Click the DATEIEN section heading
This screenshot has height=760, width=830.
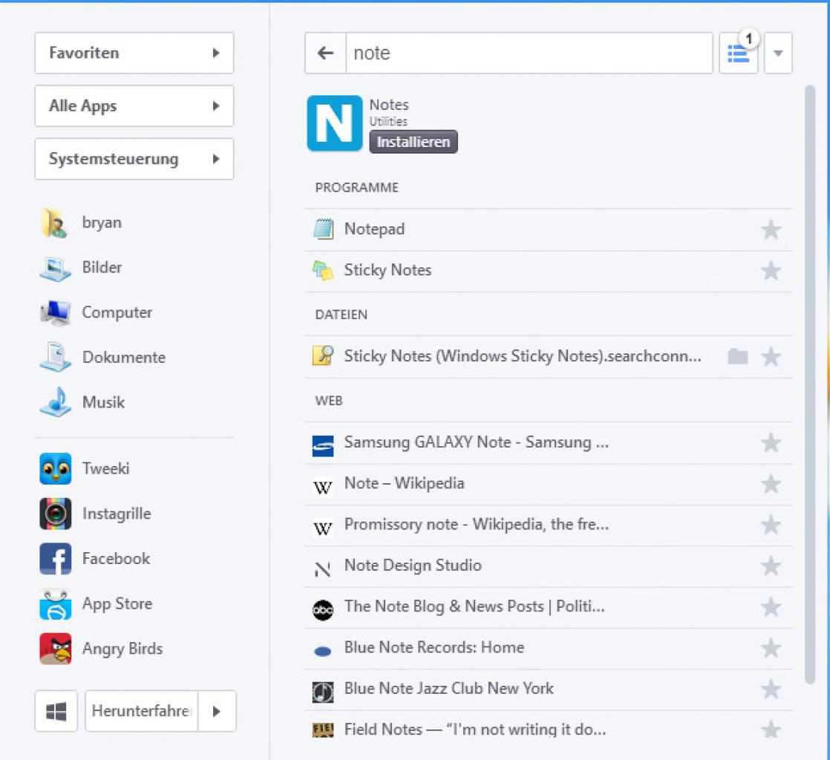(x=341, y=315)
